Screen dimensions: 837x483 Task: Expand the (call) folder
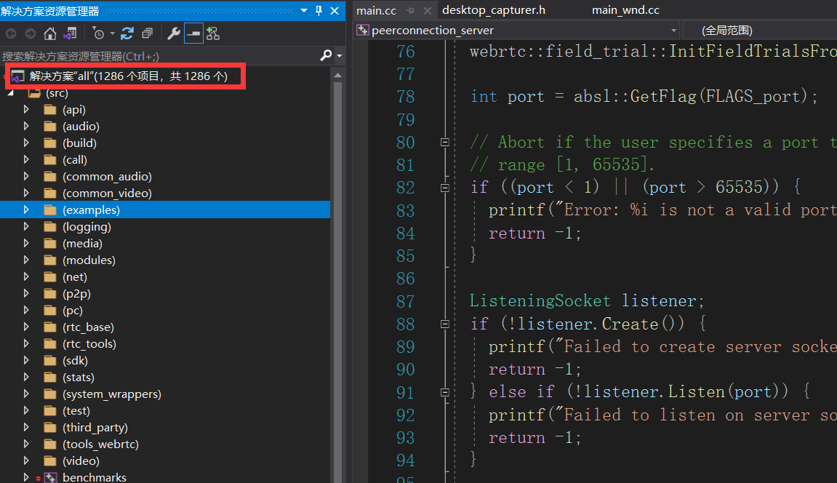tap(26, 159)
